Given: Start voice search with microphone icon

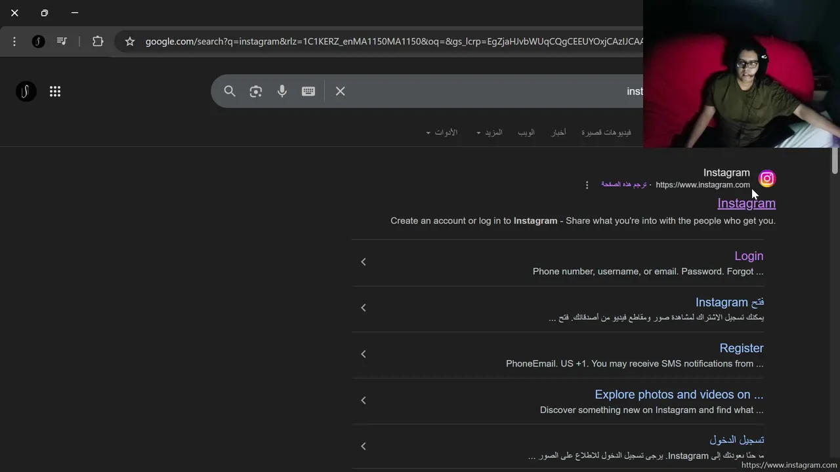Looking at the screenshot, I should (x=282, y=91).
